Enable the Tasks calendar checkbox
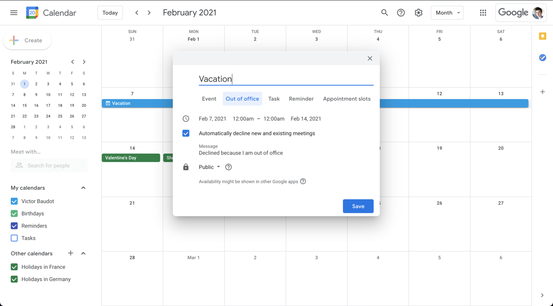The width and height of the screenshot is (553, 306). click(14, 238)
